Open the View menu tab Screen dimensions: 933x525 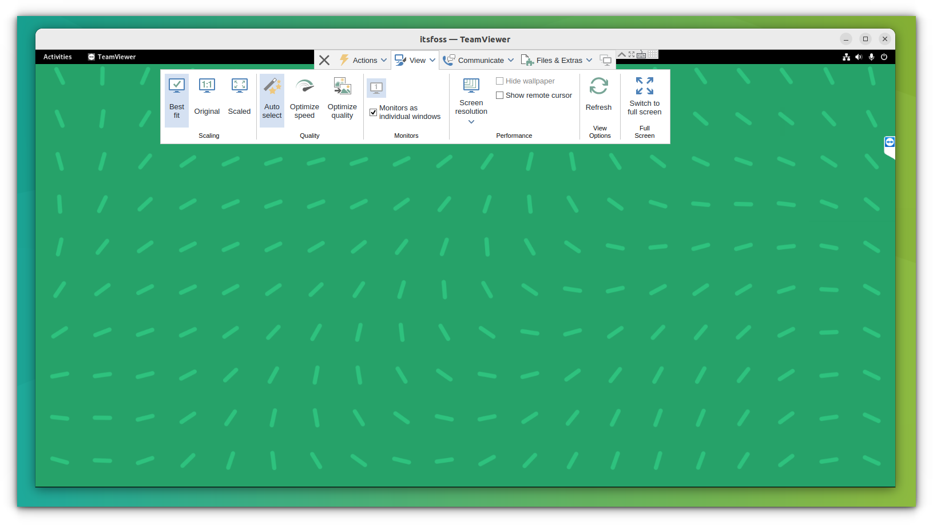(x=415, y=60)
